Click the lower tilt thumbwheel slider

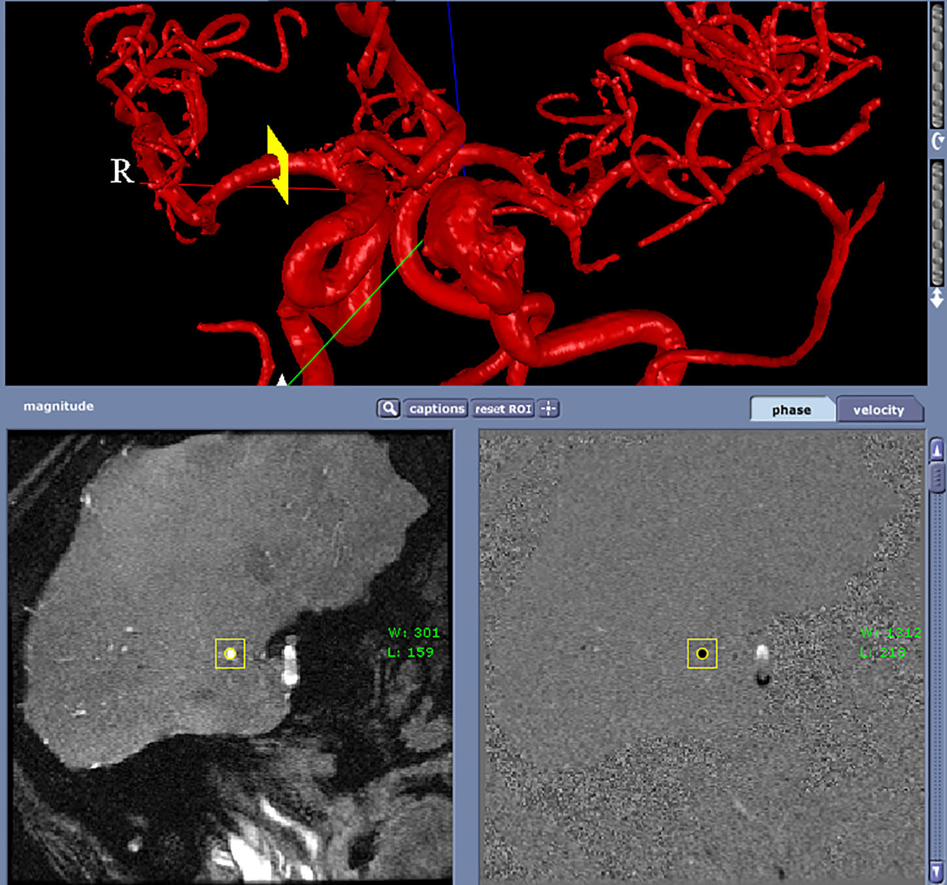click(x=938, y=222)
